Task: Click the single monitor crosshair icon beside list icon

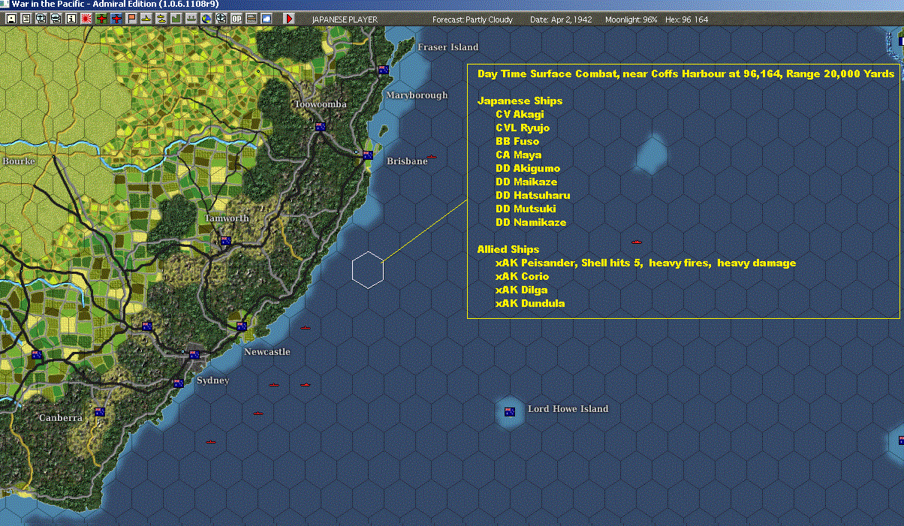Action: point(41,18)
